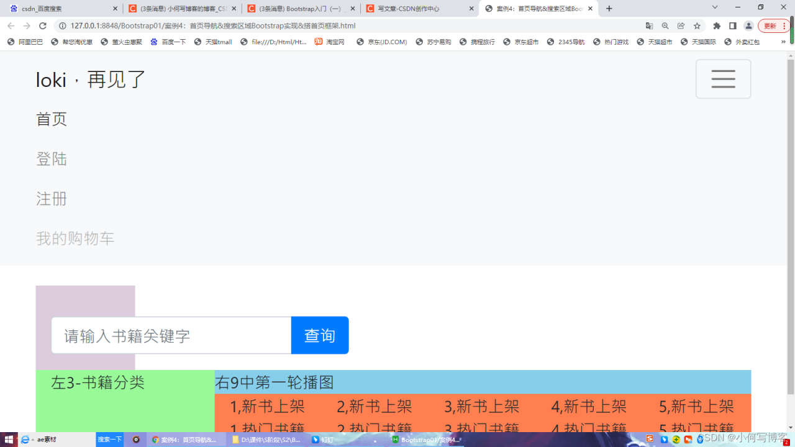
Task: Close the 写文章-CSDN创作中心 tab
Action: pos(471,9)
